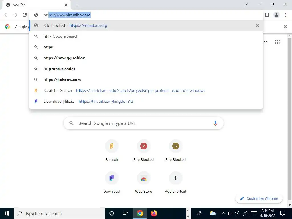Image resolution: width=292 pixels, height=219 pixels.
Task: Reload the current page
Action: point(25,15)
